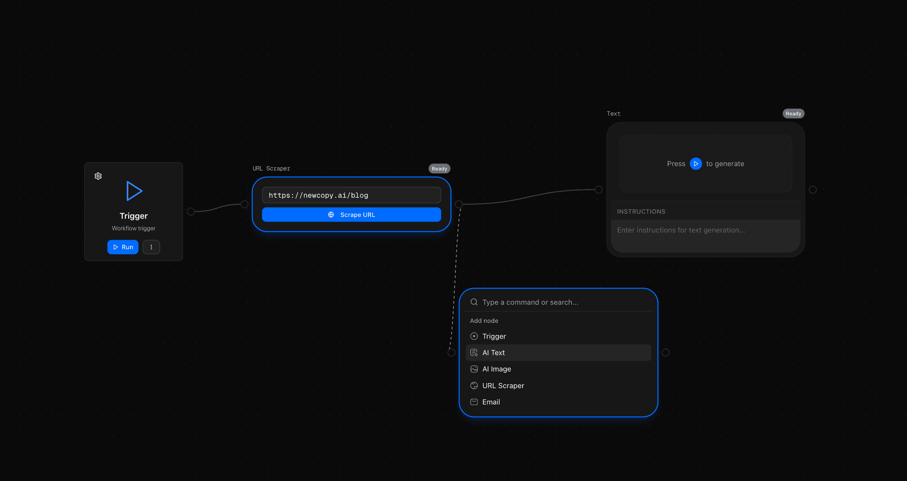Select Email from the Add node list
Viewport: 907px width, 481px height.
(558, 402)
